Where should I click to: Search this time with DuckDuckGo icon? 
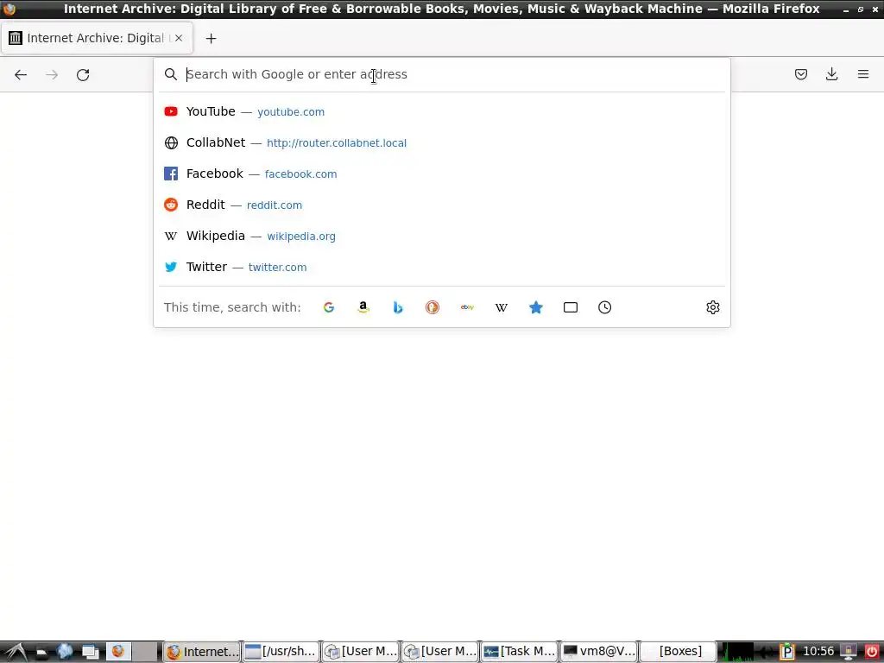click(433, 307)
